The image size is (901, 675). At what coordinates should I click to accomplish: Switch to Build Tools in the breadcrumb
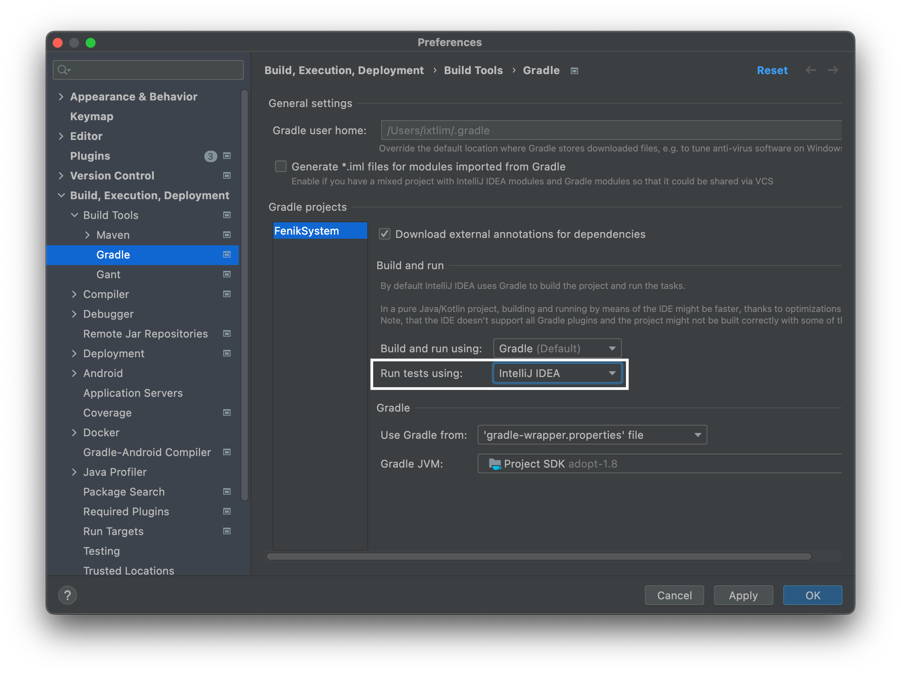pos(473,70)
